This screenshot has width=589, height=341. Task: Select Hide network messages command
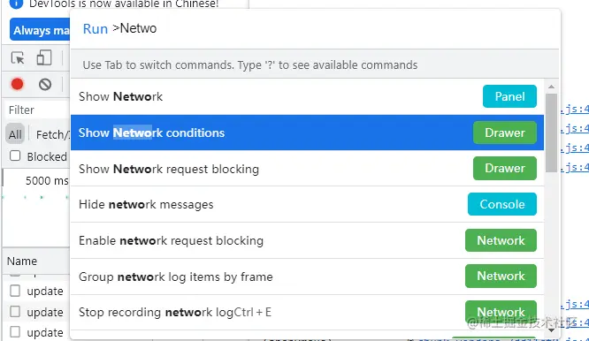tap(307, 204)
